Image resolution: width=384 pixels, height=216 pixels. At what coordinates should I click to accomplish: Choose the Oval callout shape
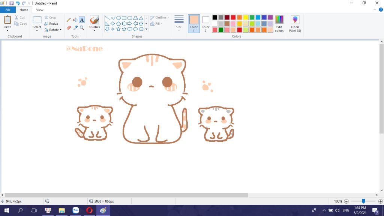(135, 29)
